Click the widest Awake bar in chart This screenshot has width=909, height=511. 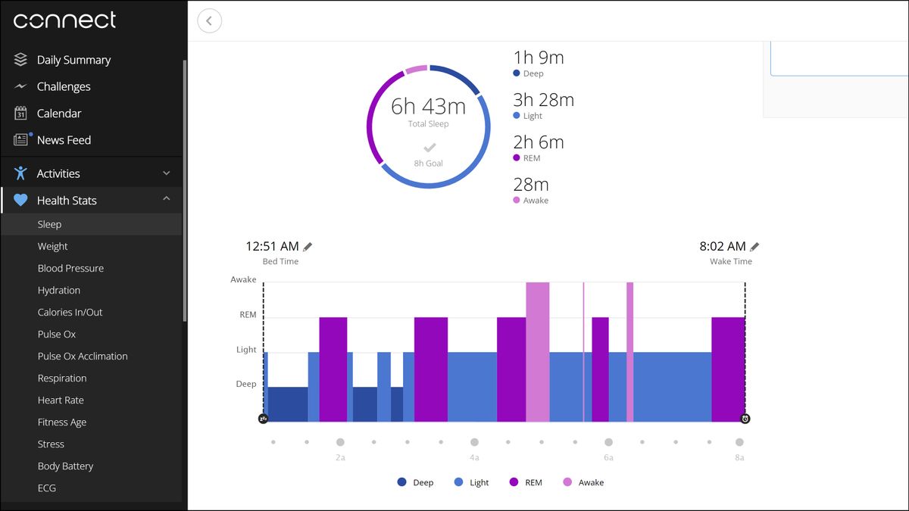(538, 352)
